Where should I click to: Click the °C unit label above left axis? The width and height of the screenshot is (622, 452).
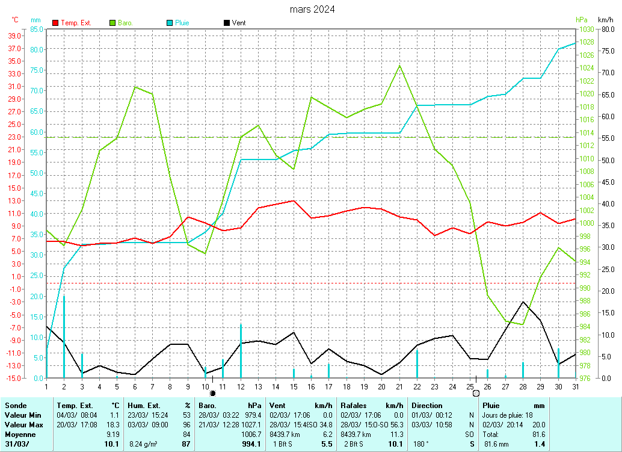(x=15, y=20)
